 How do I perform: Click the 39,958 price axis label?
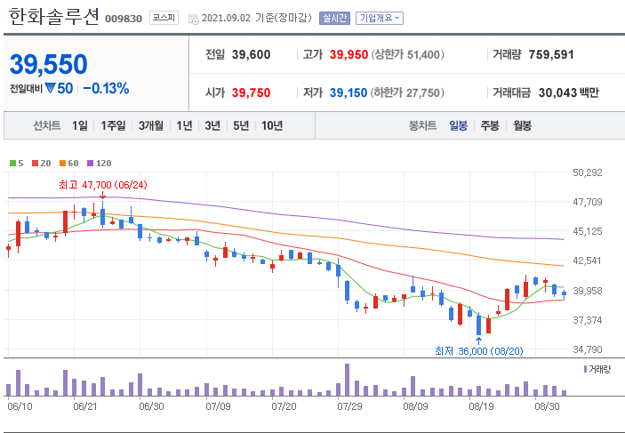tap(588, 291)
